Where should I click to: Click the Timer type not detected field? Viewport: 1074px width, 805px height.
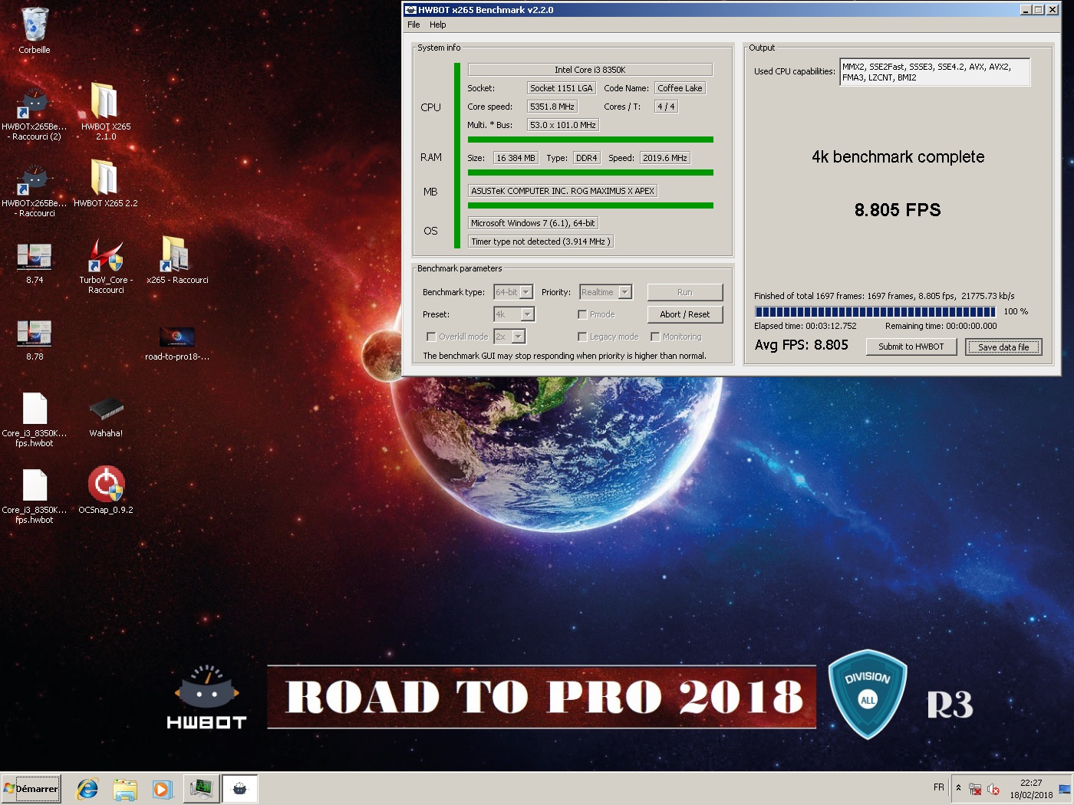point(541,242)
